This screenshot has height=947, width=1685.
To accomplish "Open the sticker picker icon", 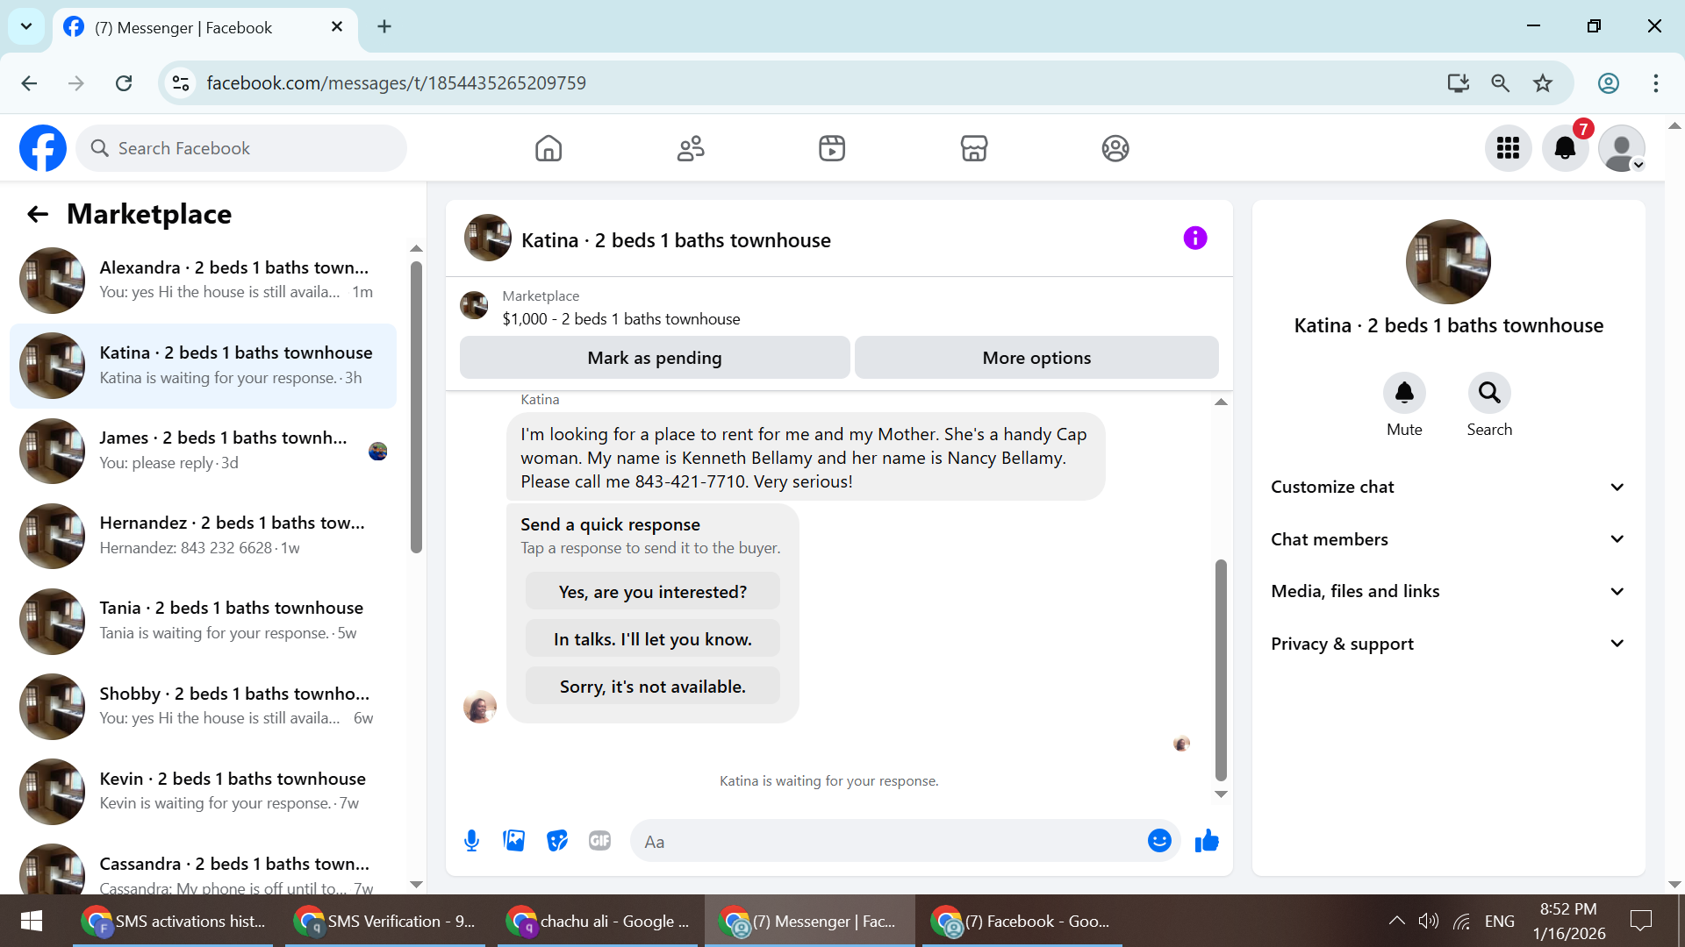I will [x=557, y=841].
